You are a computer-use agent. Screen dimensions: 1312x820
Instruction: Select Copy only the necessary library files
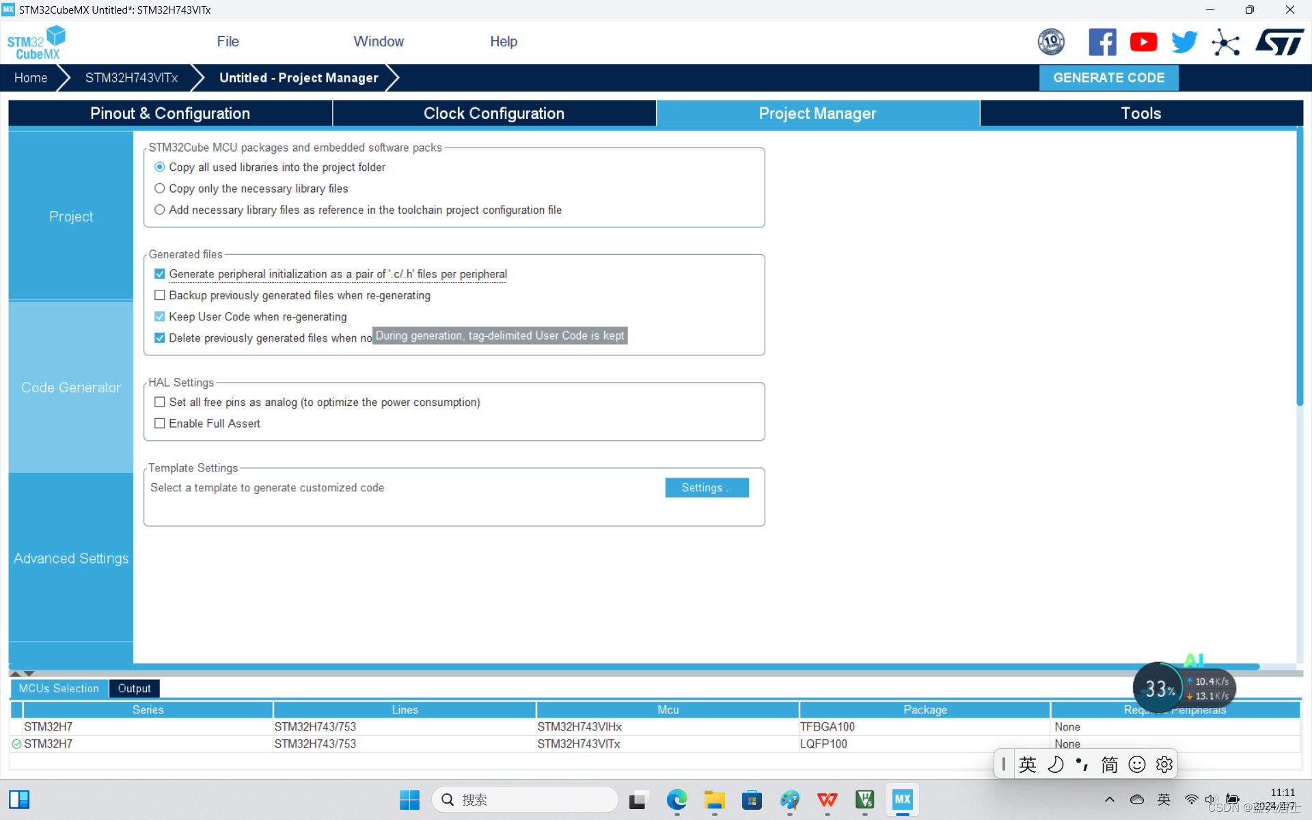coord(160,189)
